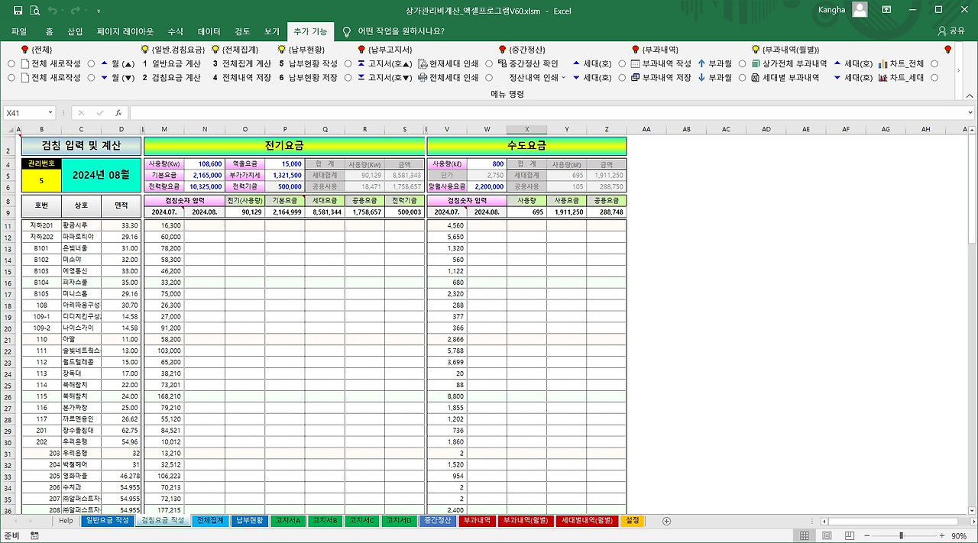Click the 부과내역 저장 icon

point(635,77)
